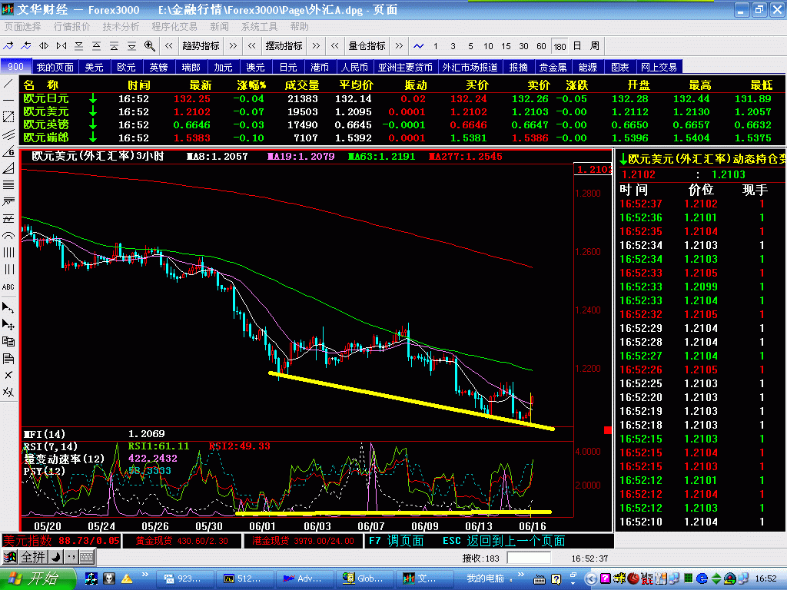Select the Gann angle tool marked G
The image size is (787, 590).
(8, 151)
